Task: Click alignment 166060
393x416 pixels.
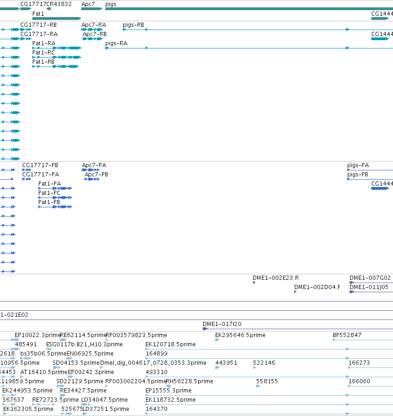Action: [x=371, y=386]
